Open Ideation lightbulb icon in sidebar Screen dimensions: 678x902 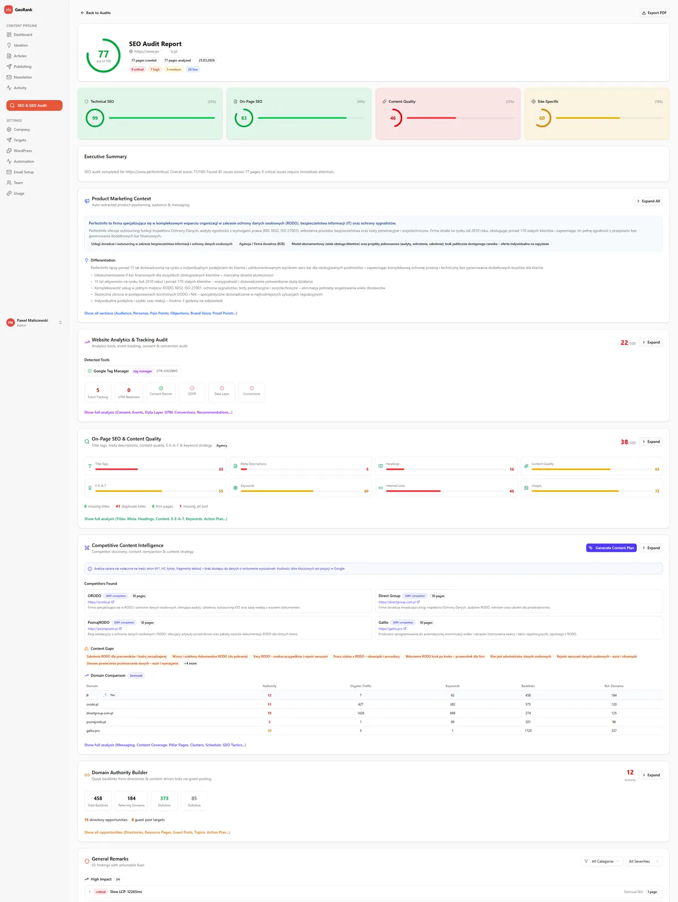9,45
